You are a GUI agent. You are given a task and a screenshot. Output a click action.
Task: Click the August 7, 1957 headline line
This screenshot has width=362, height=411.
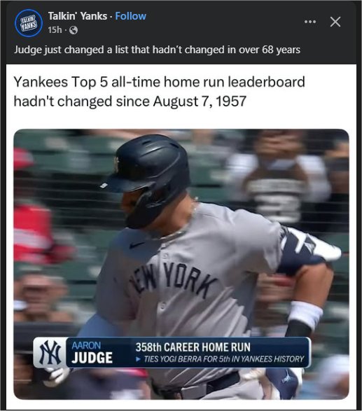pos(130,102)
